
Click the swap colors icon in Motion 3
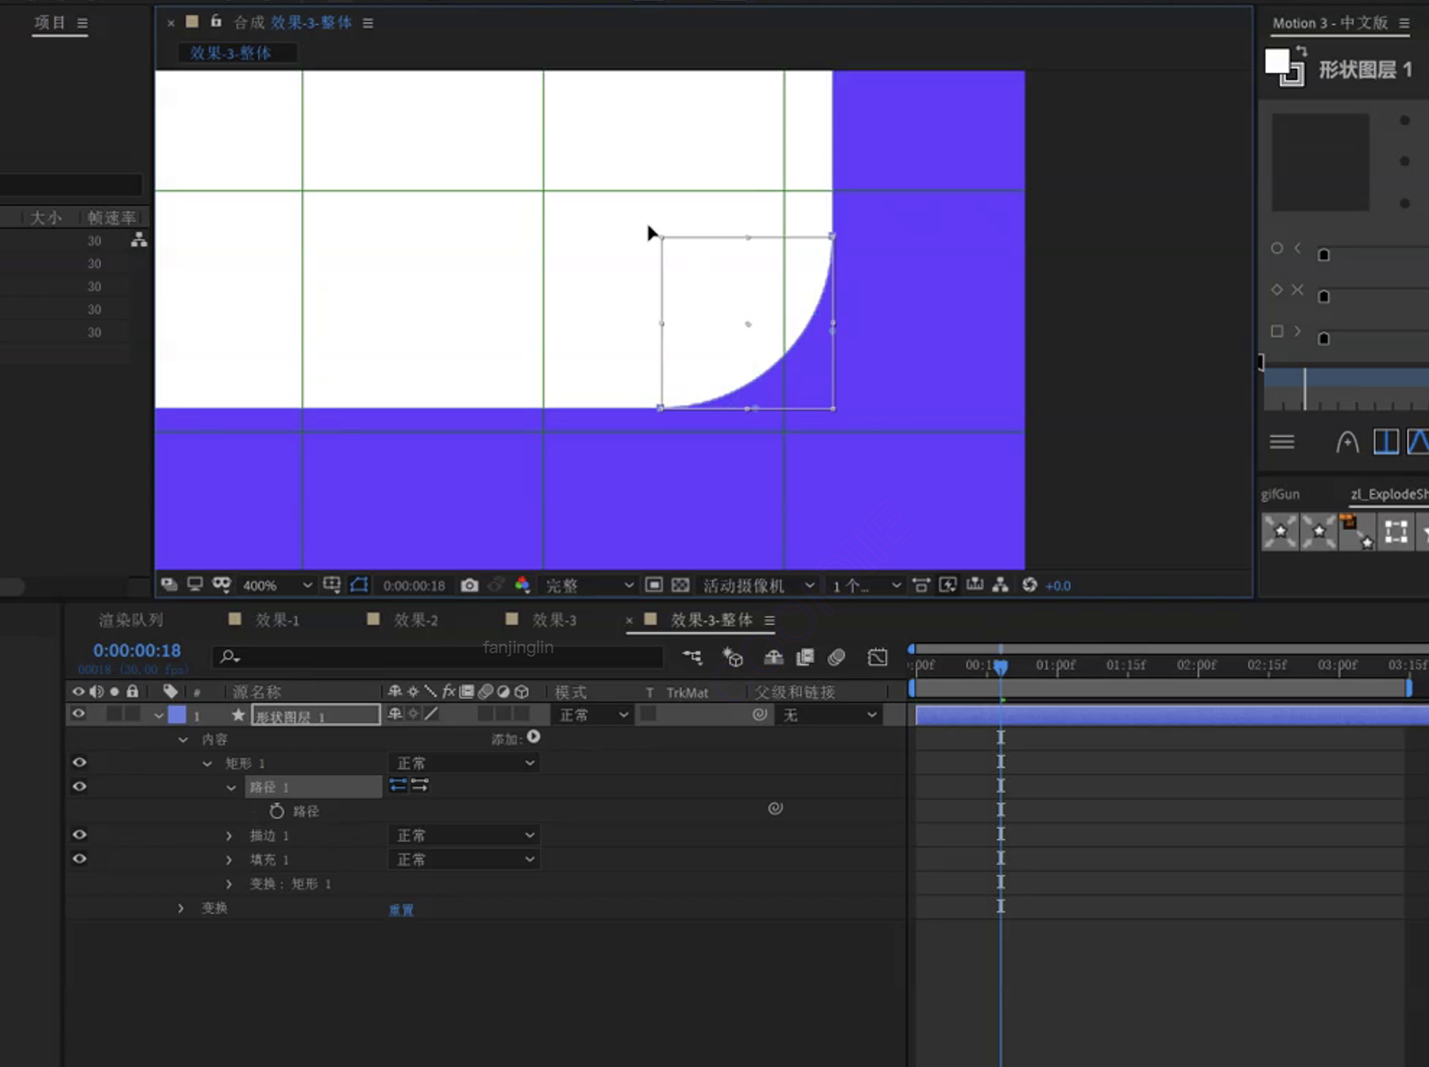[x=1302, y=51]
